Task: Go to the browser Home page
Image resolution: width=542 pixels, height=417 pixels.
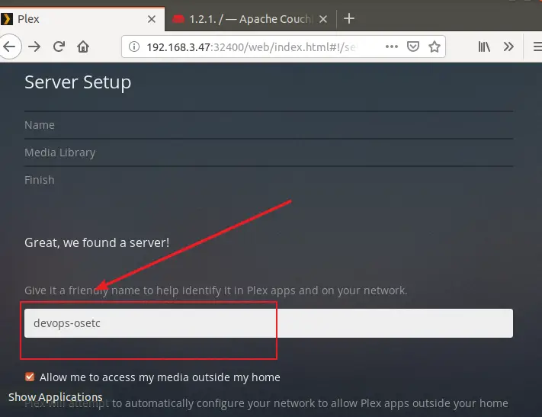Action: pyautogui.click(x=83, y=47)
